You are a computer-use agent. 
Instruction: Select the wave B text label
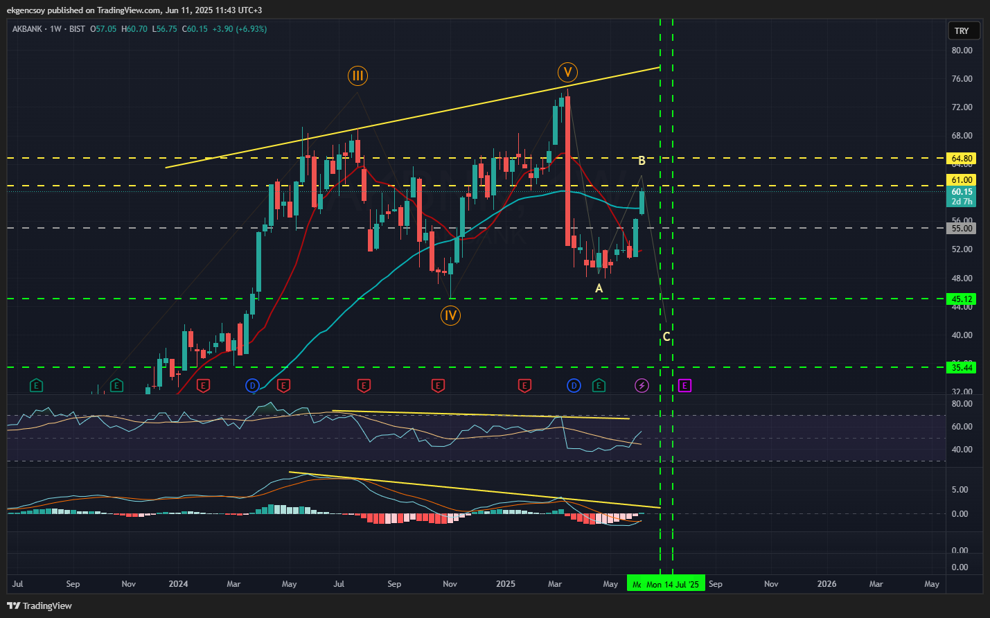(x=642, y=161)
